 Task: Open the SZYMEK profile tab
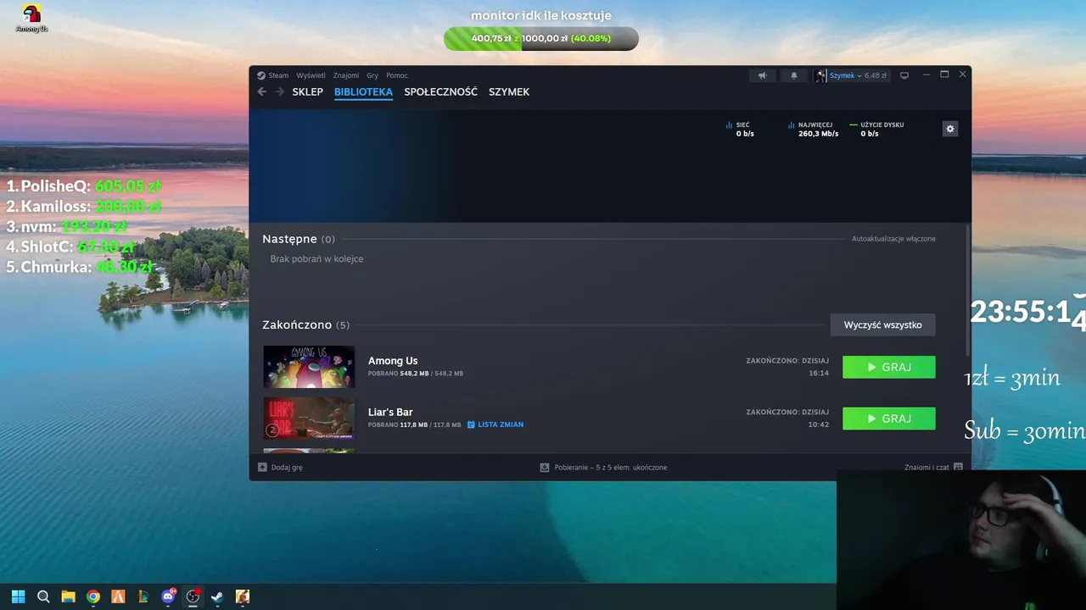tap(509, 91)
